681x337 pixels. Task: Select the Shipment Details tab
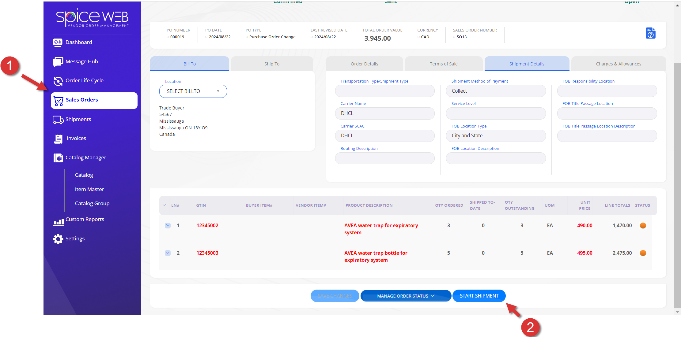coord(527,64)
